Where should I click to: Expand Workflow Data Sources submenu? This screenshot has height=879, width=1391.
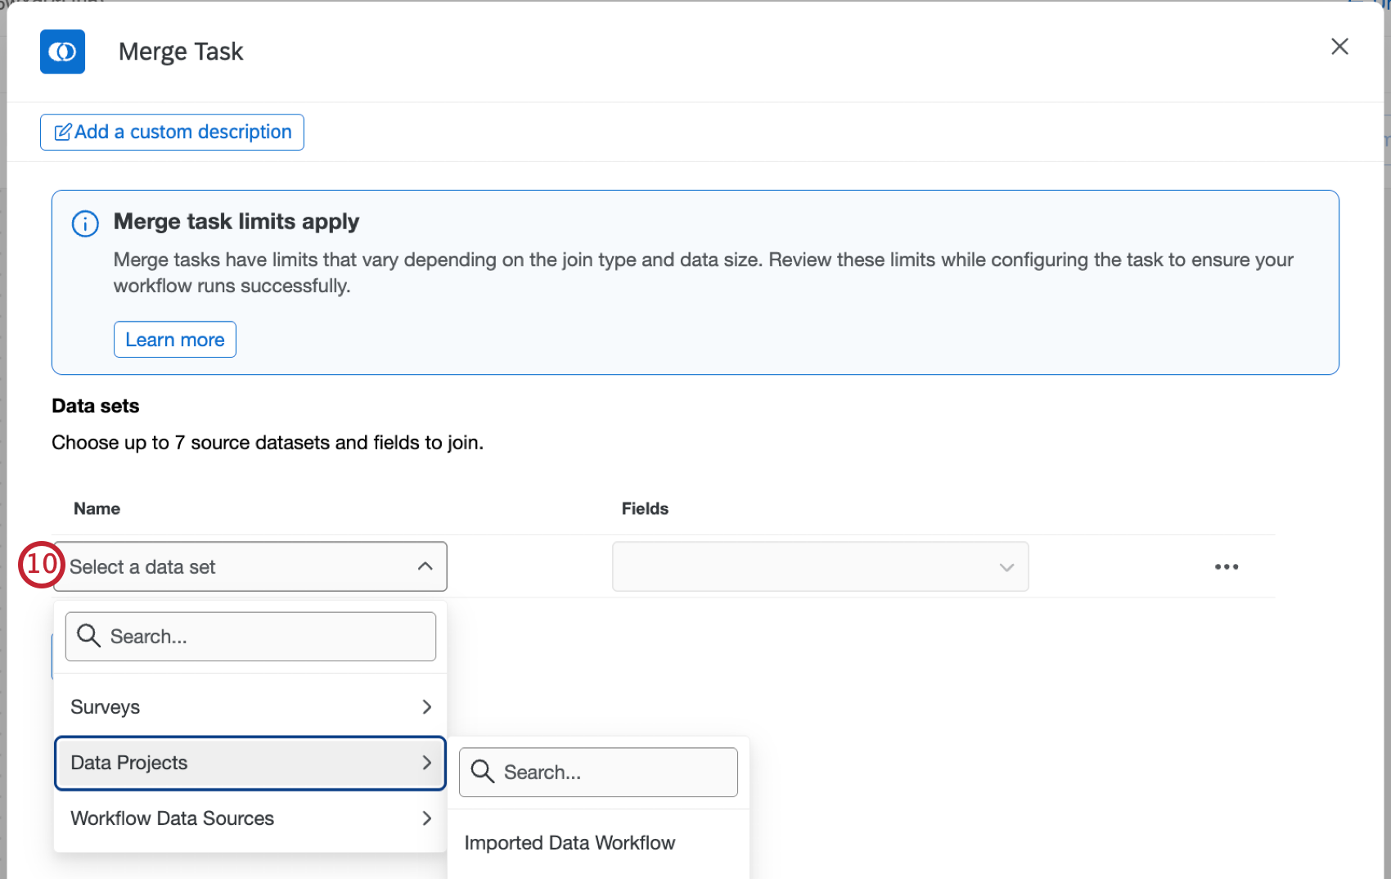click(250, 818)
